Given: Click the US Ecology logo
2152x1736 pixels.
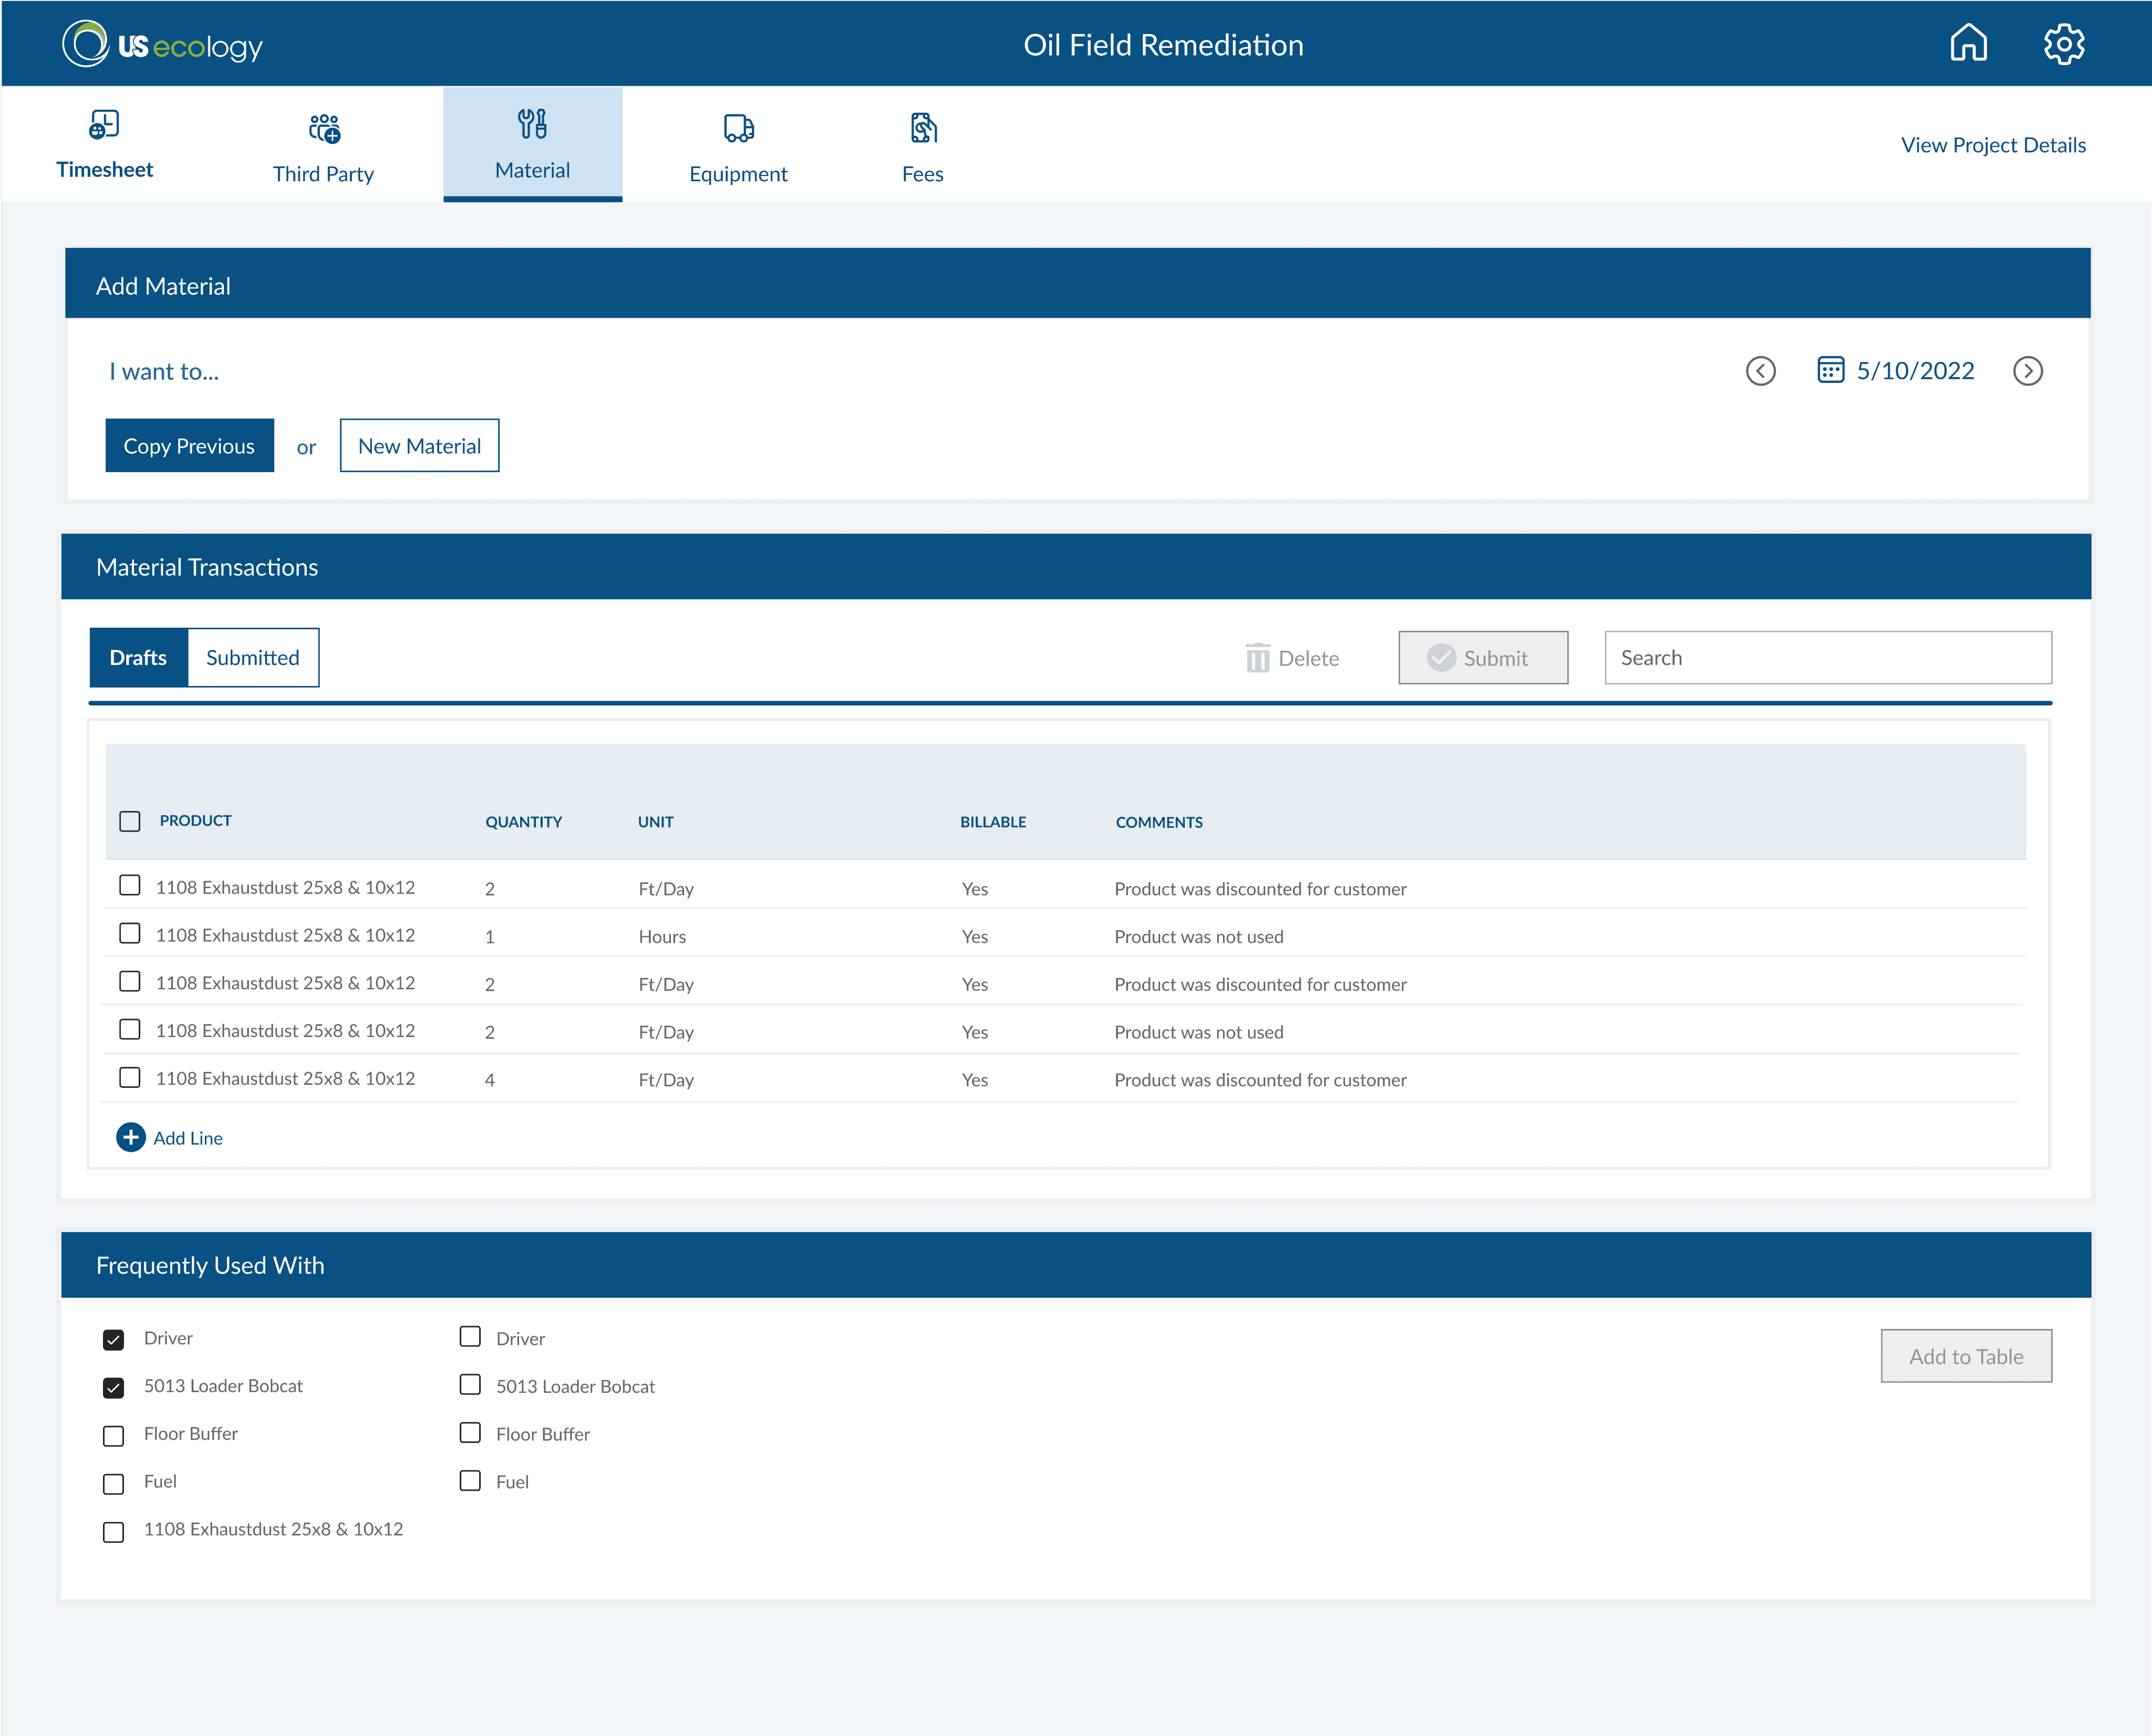Looking at the screenshot, I should click(x=162, y=44).
